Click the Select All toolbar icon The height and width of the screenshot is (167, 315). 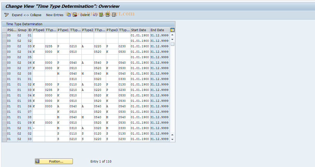click(x=101, y=15)
